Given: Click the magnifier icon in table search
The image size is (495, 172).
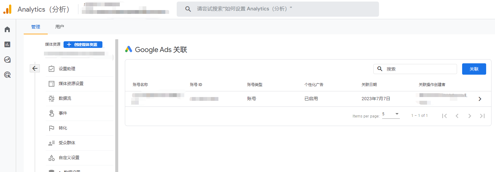Looking at the screenshot, I should pos(380,69).
